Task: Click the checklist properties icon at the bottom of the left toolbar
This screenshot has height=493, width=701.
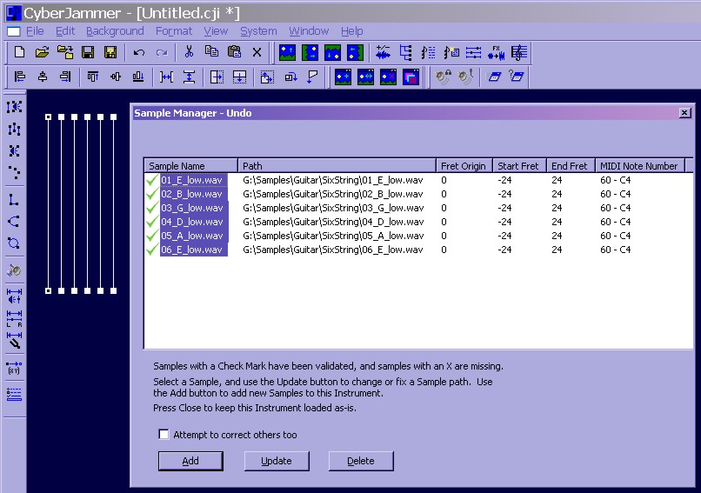Action: (x=14, y=394)
